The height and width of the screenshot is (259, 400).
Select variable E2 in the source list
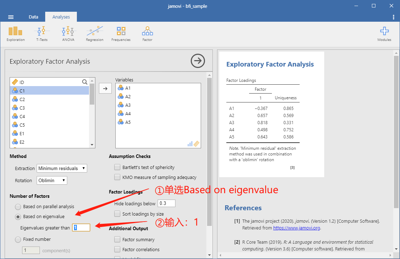(49, 142)
